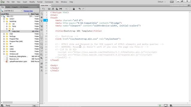
Task: Click the Collapse Full Tag icon
Action: [x=42, y=21]
